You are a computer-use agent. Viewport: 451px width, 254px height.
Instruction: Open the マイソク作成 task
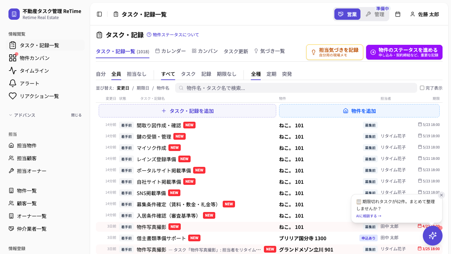pos(152,148)
